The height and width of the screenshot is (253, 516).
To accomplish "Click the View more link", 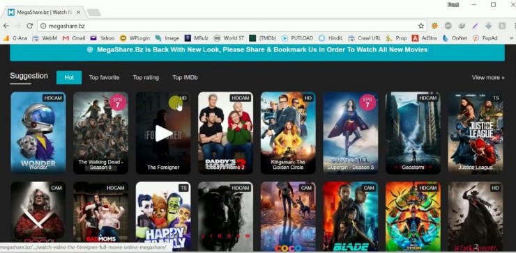I will [x=488, y=78].
